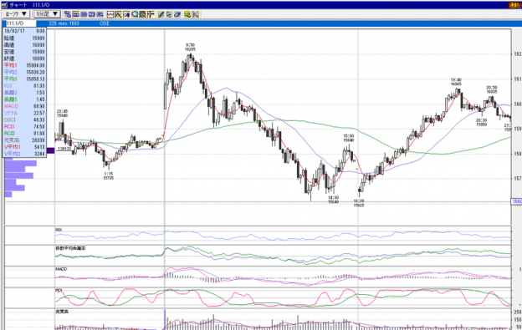Select the eraser tool in toolbar
This screenshot has height=330, width=522.
(177, 14)
